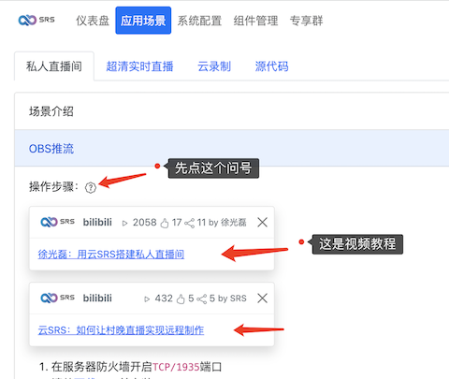Click the SRS logo in first video card
Image resolution: width=449 pixels, height=379 pixels.
tap(58, 222)
